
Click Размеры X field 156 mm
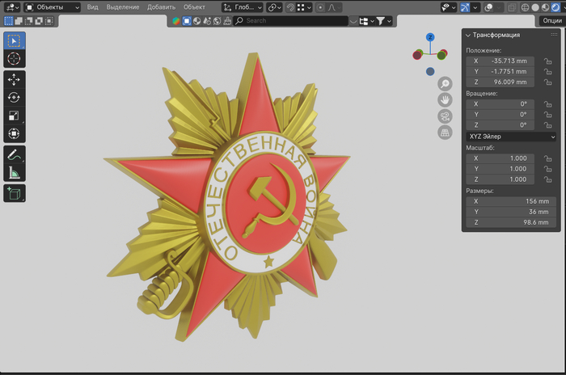pos(511,201)
